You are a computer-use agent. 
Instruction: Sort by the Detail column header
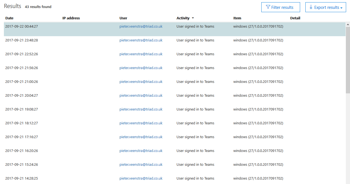click(295, 18)
